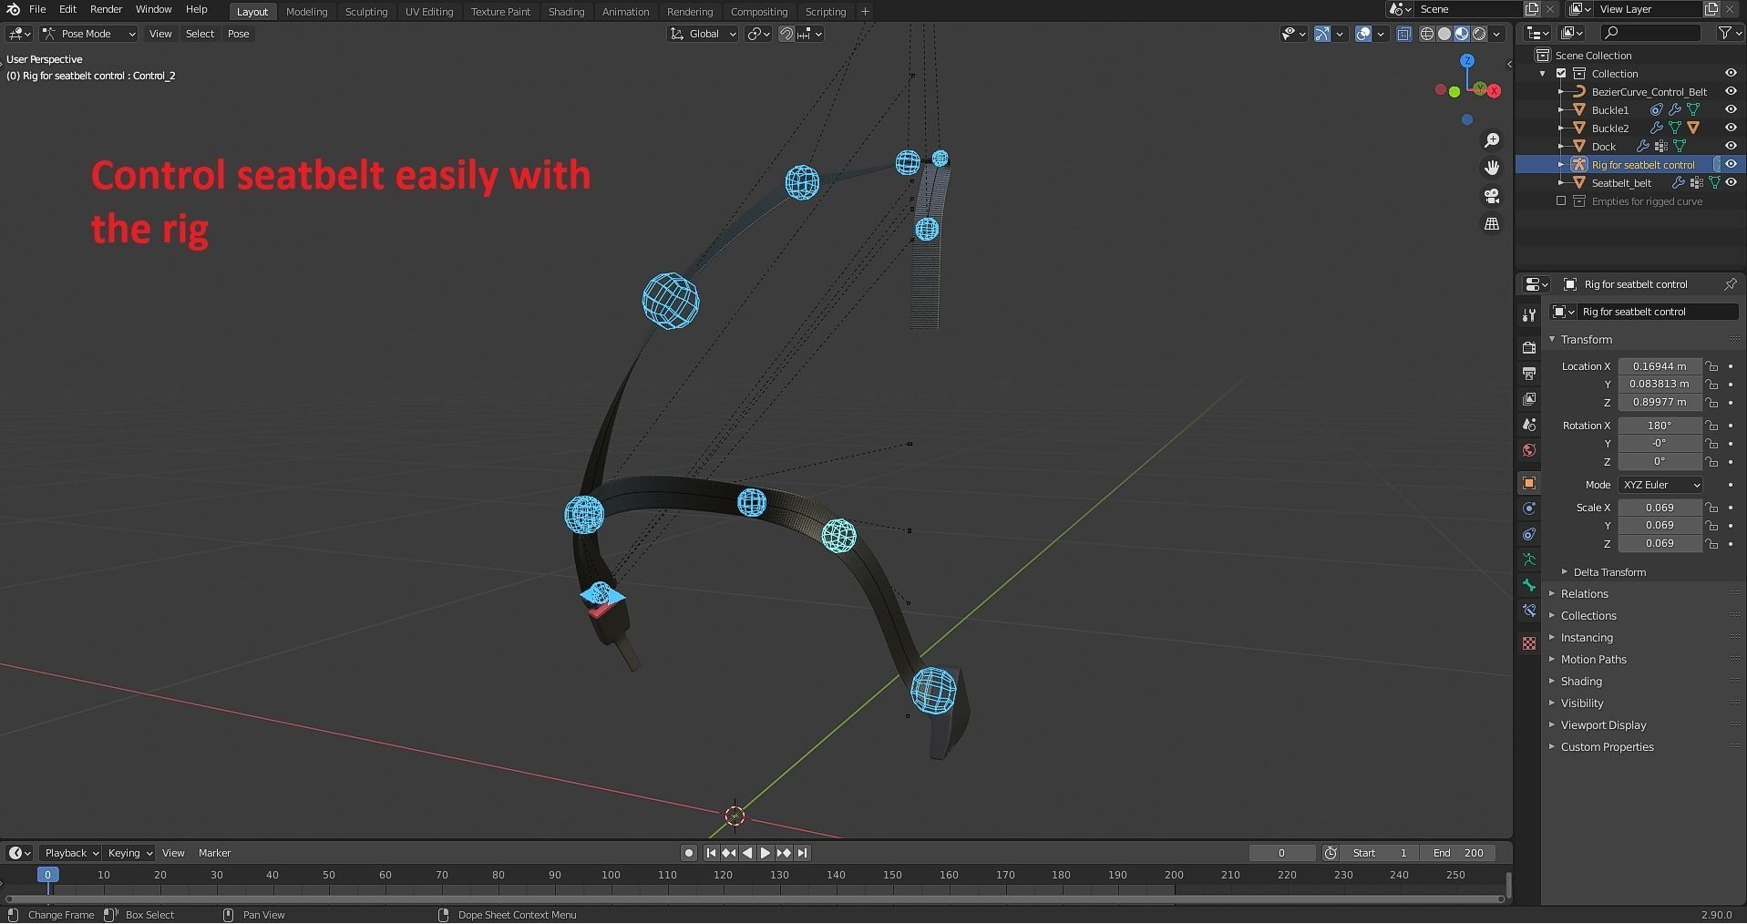The width and height of the screenshot is (1747, 924).
Task: Select rendered viewport shading
Action: [x=1479, y=34]
